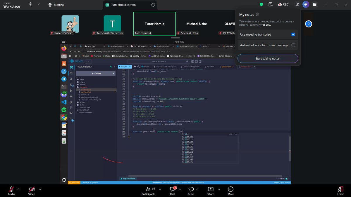Expand the contracts folder in File Explorer
The height and width of the screenshot is (197, 351).
point(84,87)
